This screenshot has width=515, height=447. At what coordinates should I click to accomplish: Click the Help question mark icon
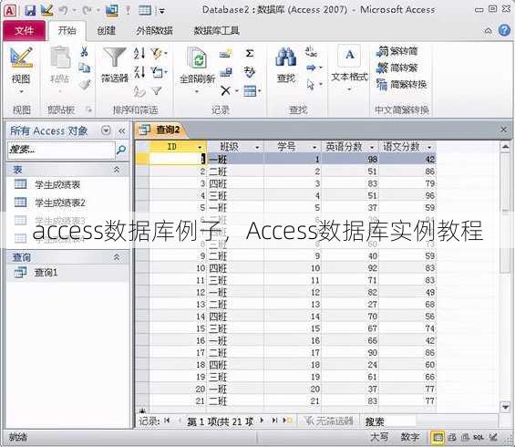[504, 30]
